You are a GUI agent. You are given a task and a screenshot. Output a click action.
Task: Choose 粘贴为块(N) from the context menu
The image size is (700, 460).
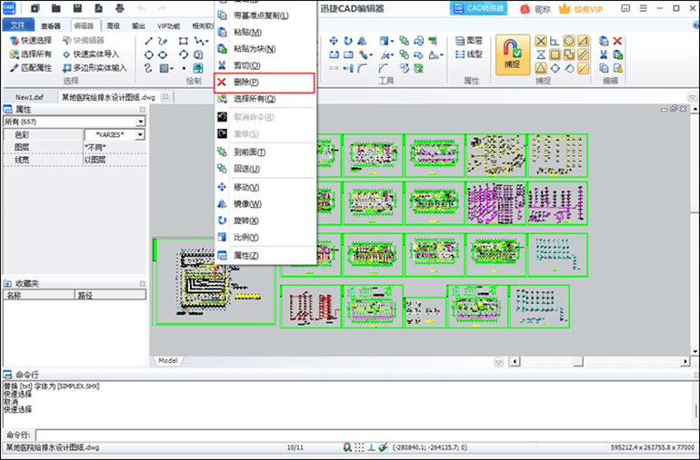point(265,49)
